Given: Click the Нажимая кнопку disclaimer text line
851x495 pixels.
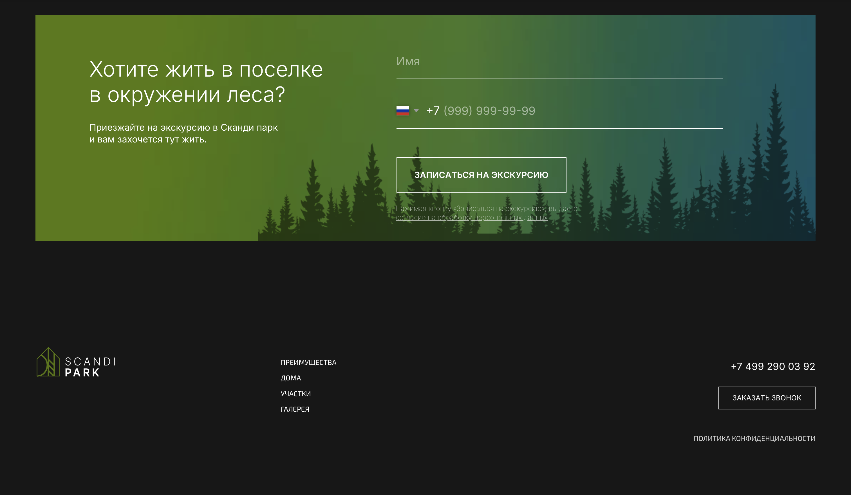Looking at the screenshot, I should click(486, 209).
